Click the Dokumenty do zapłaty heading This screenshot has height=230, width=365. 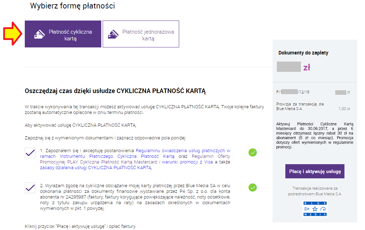pos(303,53)
